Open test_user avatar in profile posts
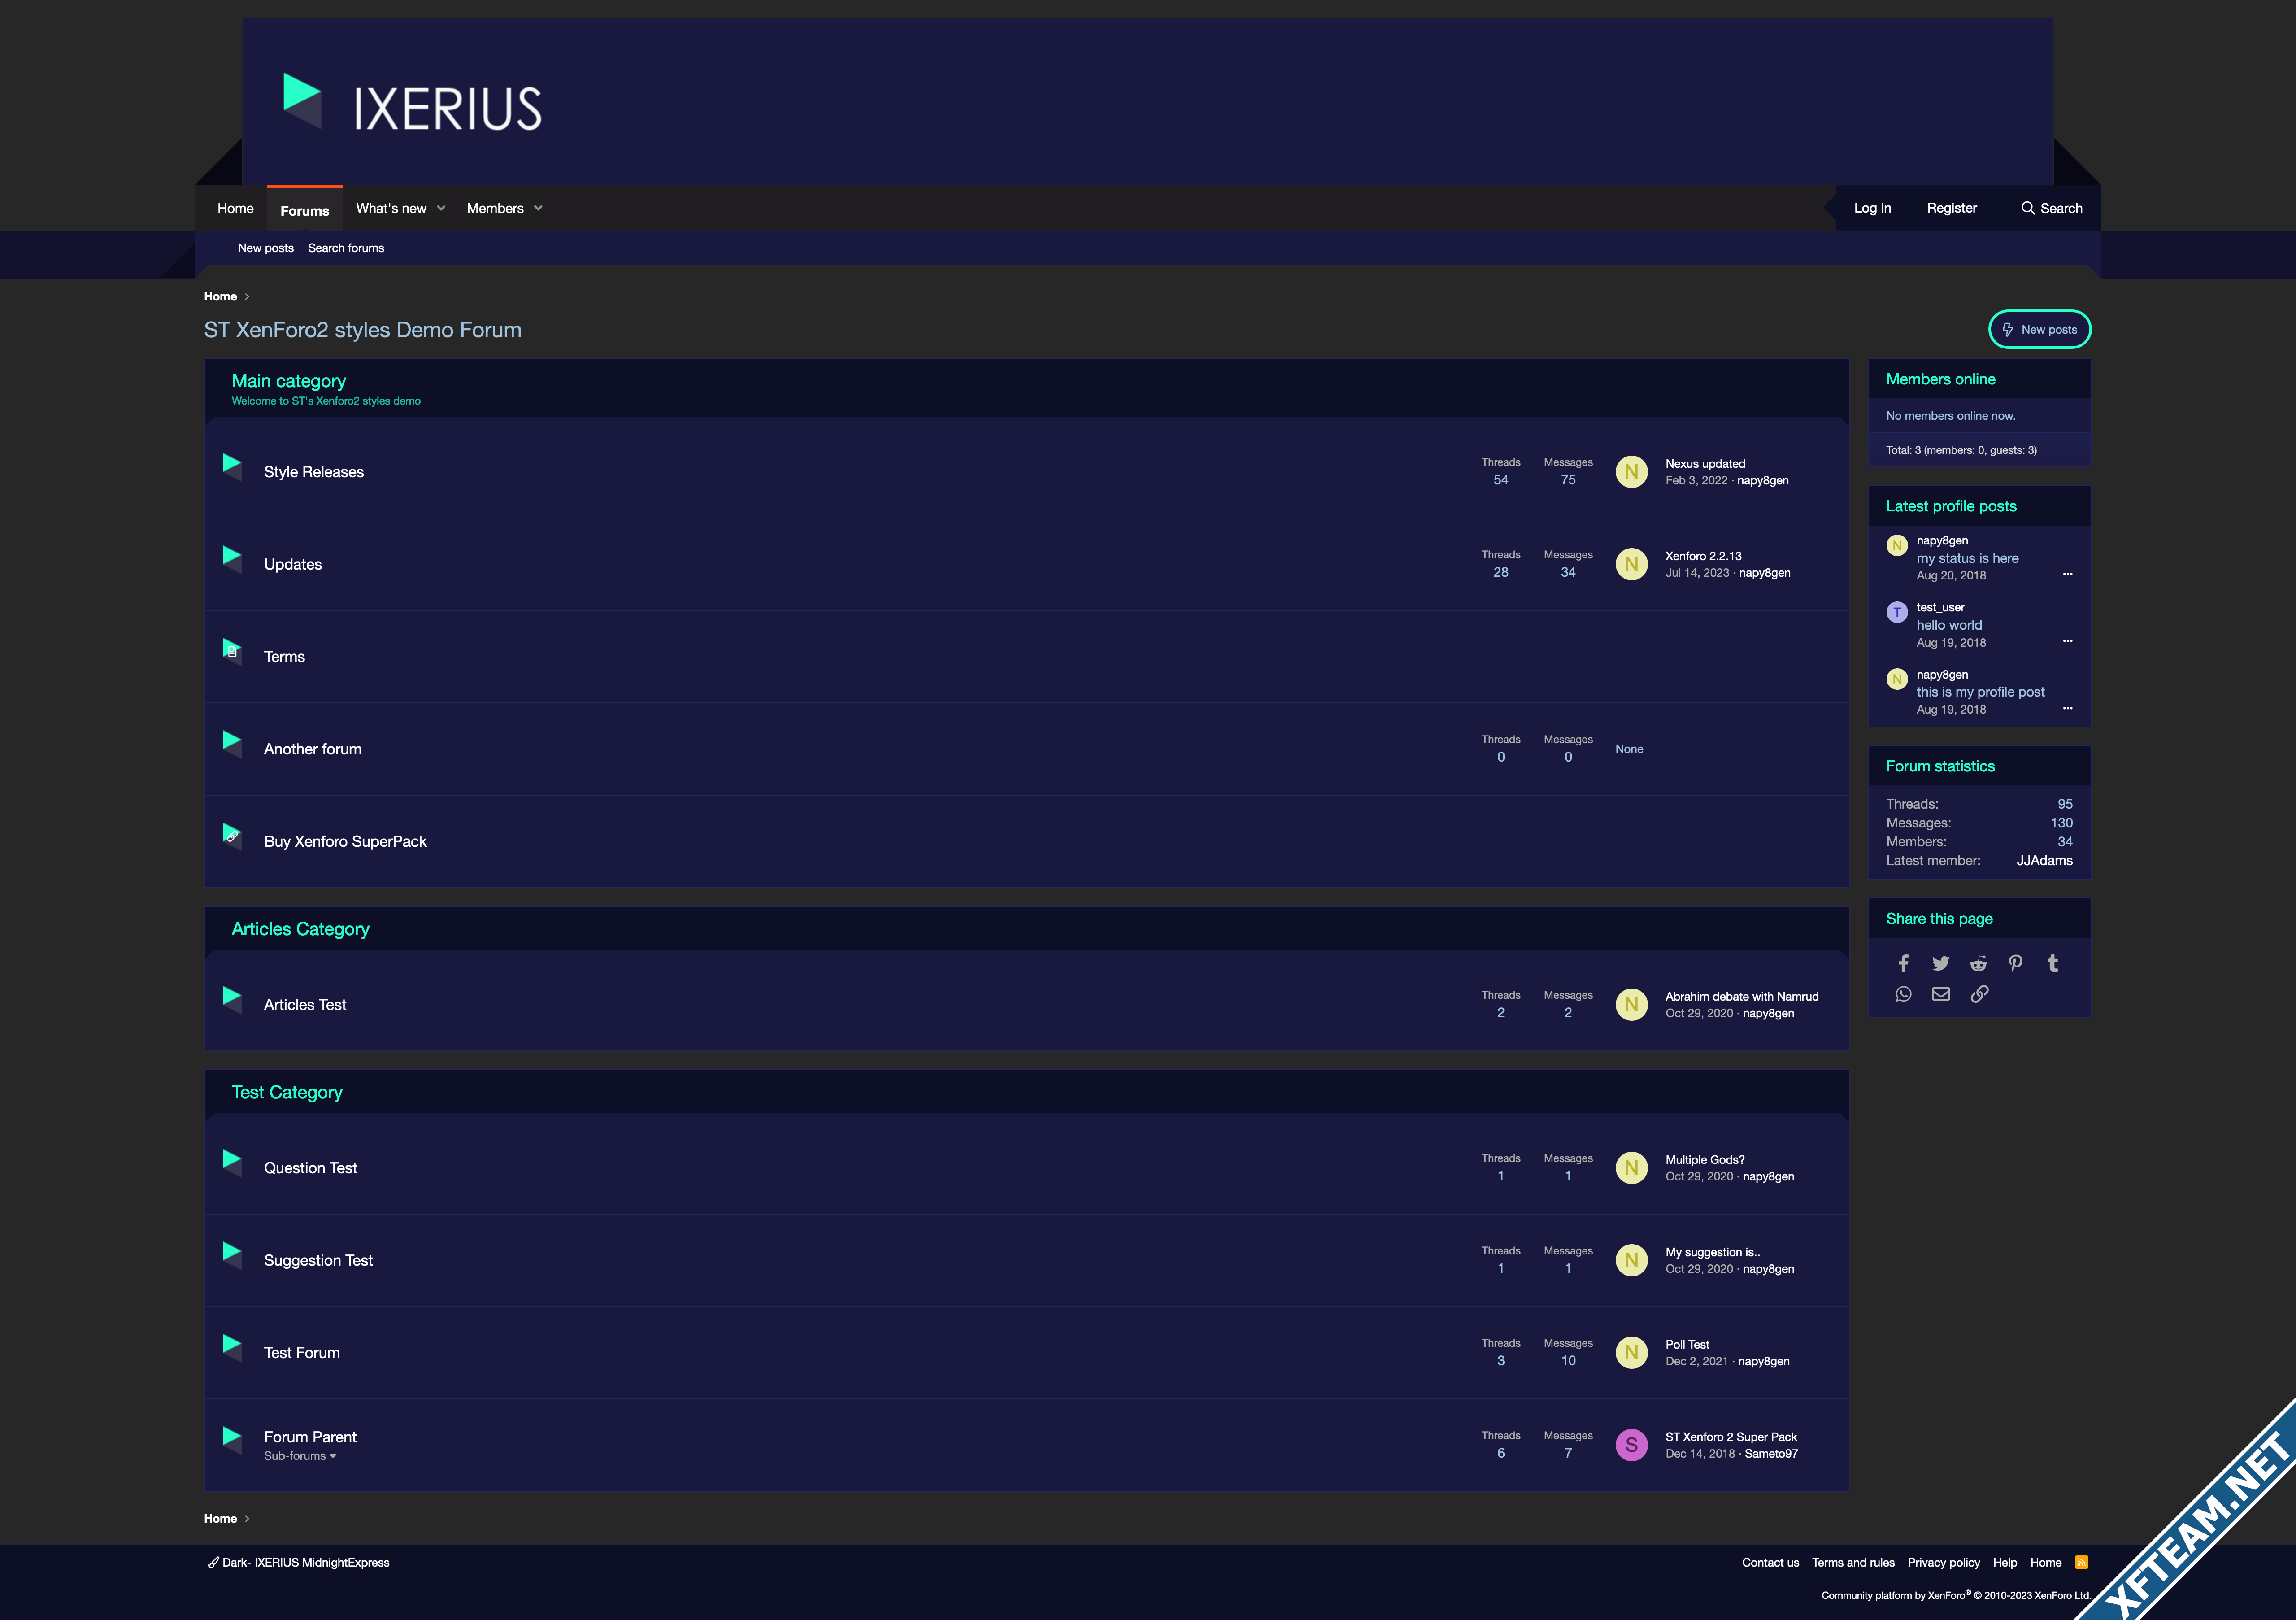Screen dimensions: 2296x1620 point(1897,612)
